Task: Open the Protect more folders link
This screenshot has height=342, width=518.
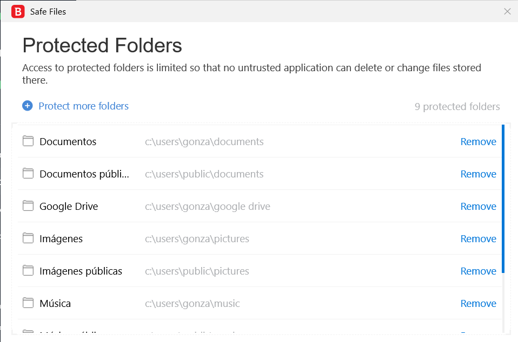Action: [x=83, y=106]
